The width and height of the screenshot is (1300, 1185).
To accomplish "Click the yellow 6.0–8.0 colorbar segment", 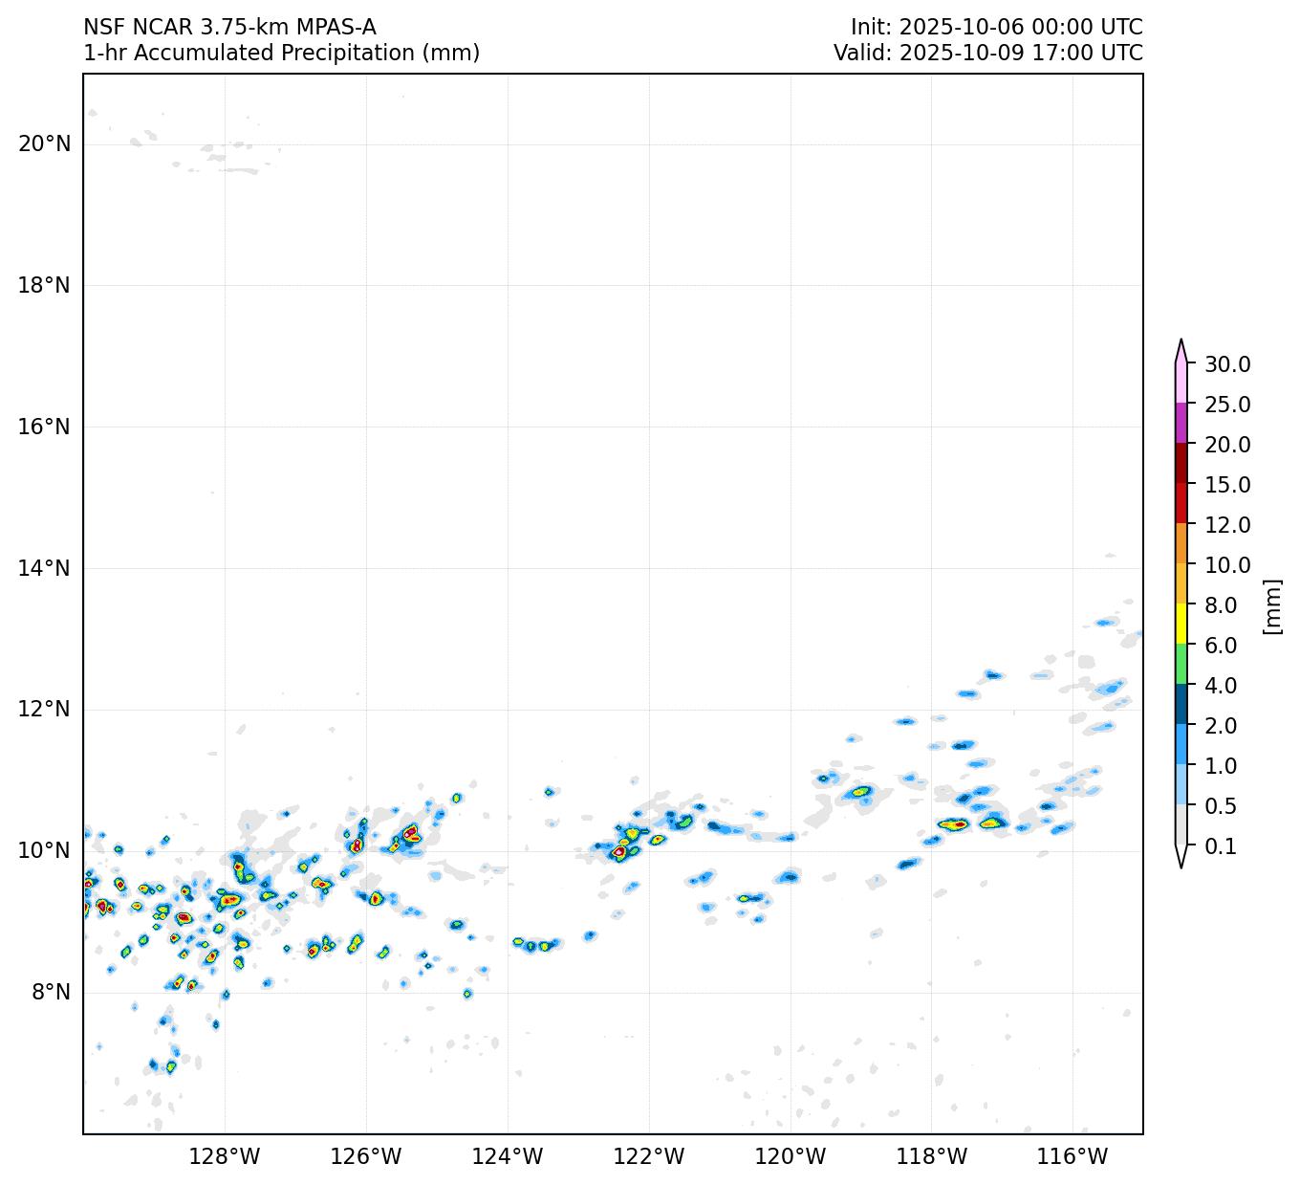I will [x=1181, y=624].
